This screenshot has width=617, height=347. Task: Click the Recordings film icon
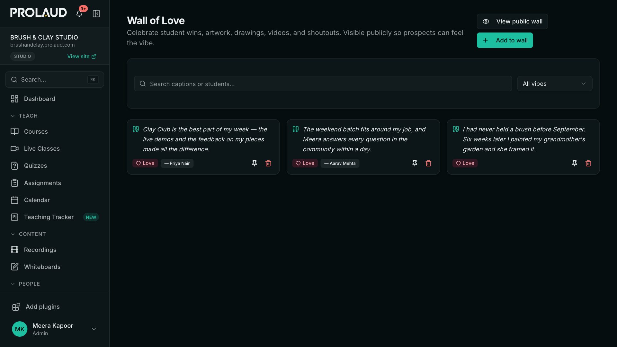click(x=14, y=250)
